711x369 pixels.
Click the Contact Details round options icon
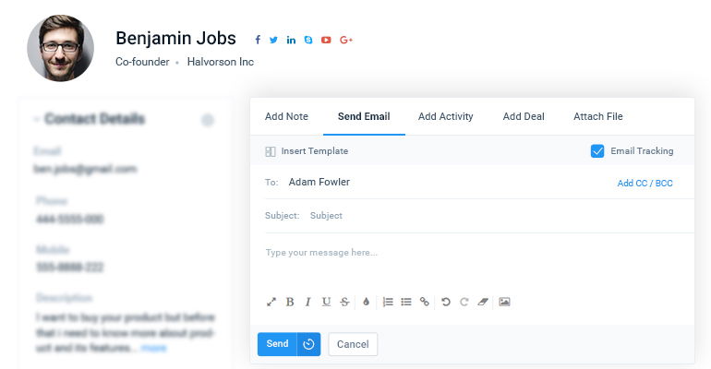[x=207, y=120]
